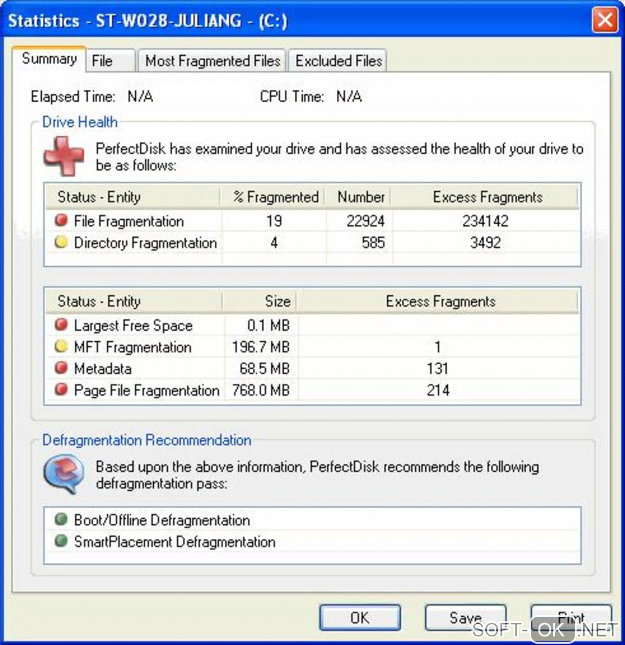625x645 pixels.
Task: Click the 196.7 MB size value
Action: pyautogui.click(x=261, y=347)
